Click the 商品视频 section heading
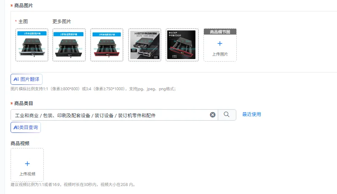The image size is (337, 194). coord(20,143)
